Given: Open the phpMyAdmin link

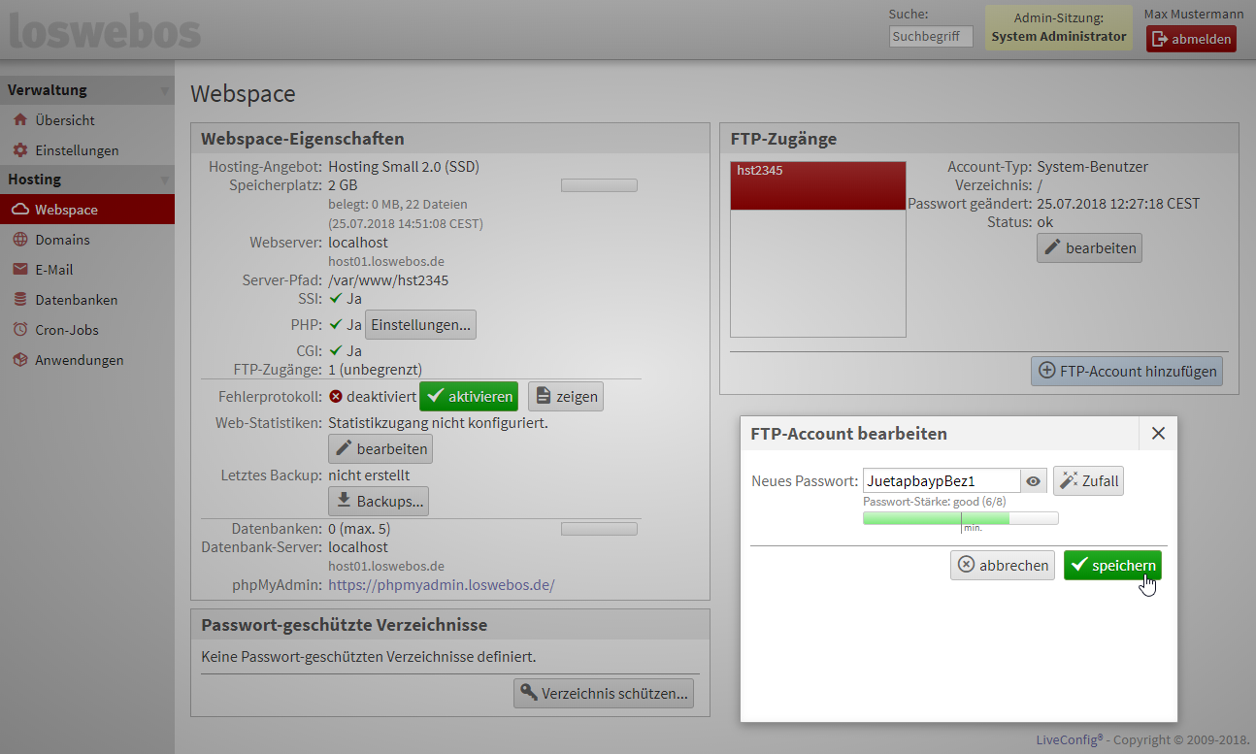Looking at the screenshot, I should pos(441,585).
